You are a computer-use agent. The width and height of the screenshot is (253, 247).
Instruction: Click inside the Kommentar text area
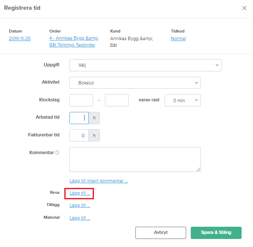(135, 159)
